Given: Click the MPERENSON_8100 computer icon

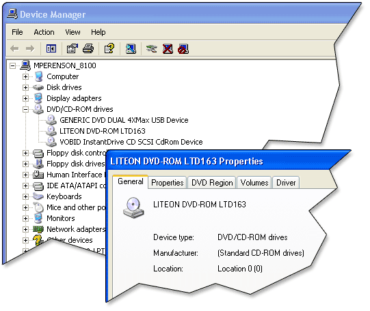Looking at the screenshot, I should tap(25, 65).
